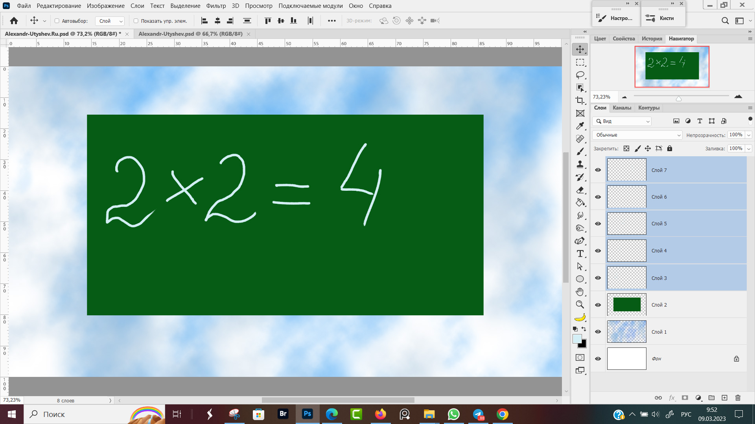Open the Фильтр menu
This screenshot has width=755, height=424.
tap(216, 6)
